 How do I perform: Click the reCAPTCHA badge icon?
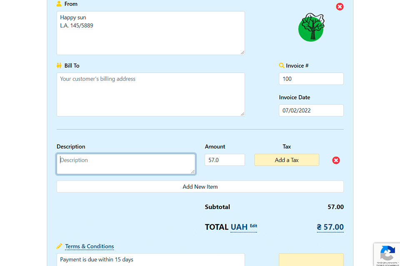387,253
